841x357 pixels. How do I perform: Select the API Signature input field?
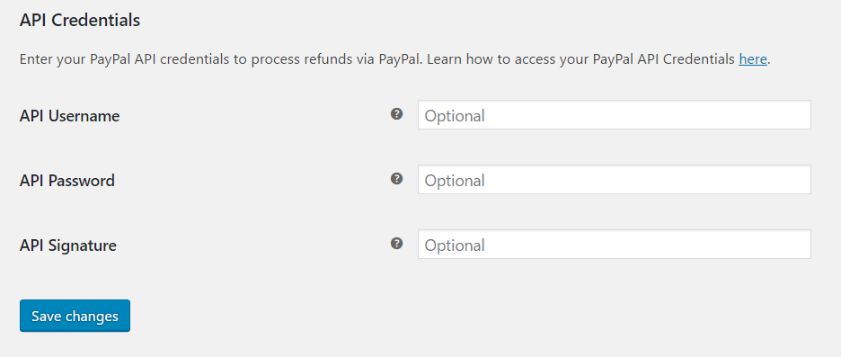click(614, 245)
